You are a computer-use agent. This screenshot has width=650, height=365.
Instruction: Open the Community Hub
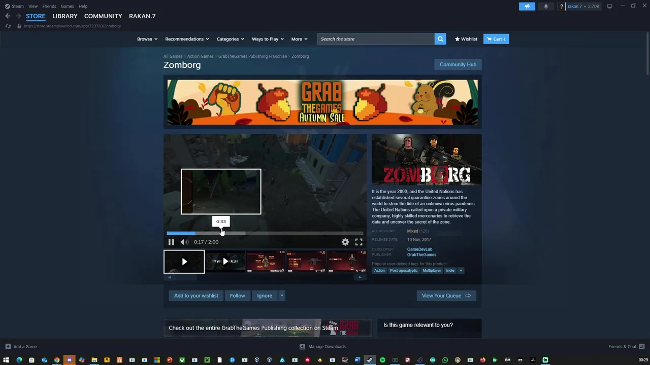pos(458,64)
